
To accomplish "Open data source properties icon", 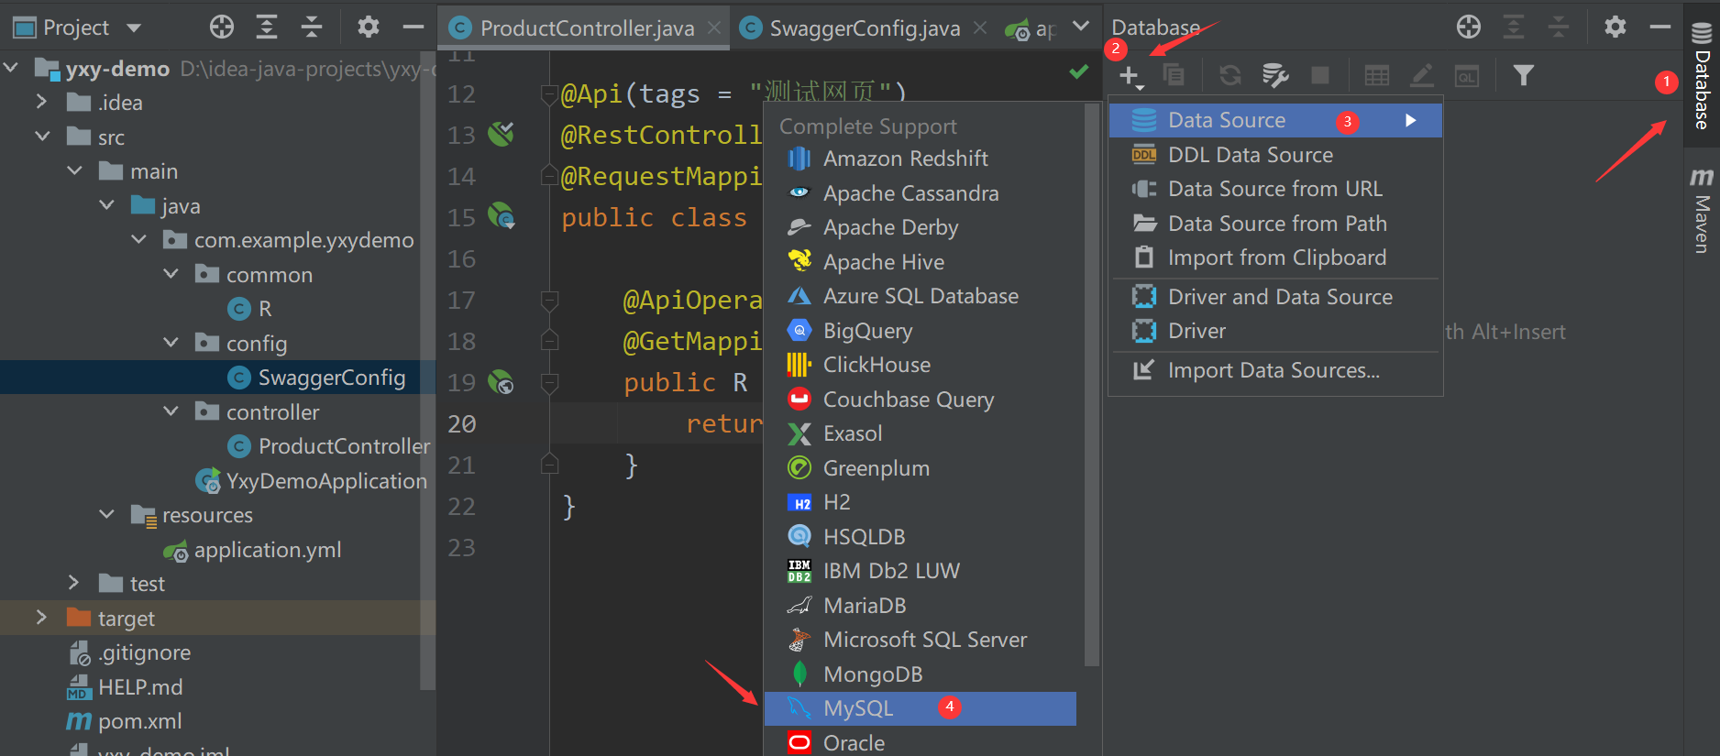I will pos(1275,75).
